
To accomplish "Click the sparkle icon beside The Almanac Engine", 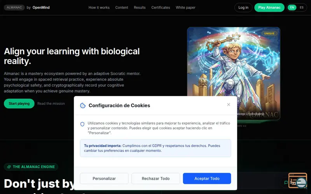I will coord(9,167).
